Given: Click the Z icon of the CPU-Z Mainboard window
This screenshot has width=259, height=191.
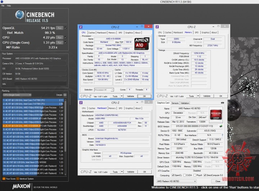Looking at the screenshot, I should [81, 103].
